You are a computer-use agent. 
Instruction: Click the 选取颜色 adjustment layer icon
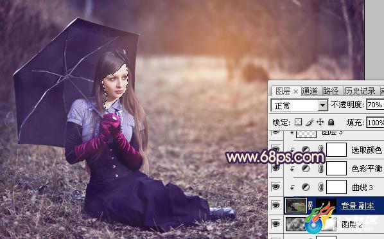tap(306, 149)
